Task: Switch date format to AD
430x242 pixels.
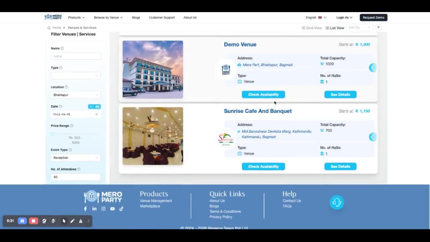Action: click(91, 107)
